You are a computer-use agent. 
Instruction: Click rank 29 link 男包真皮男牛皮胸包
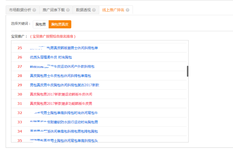point(64,85)
